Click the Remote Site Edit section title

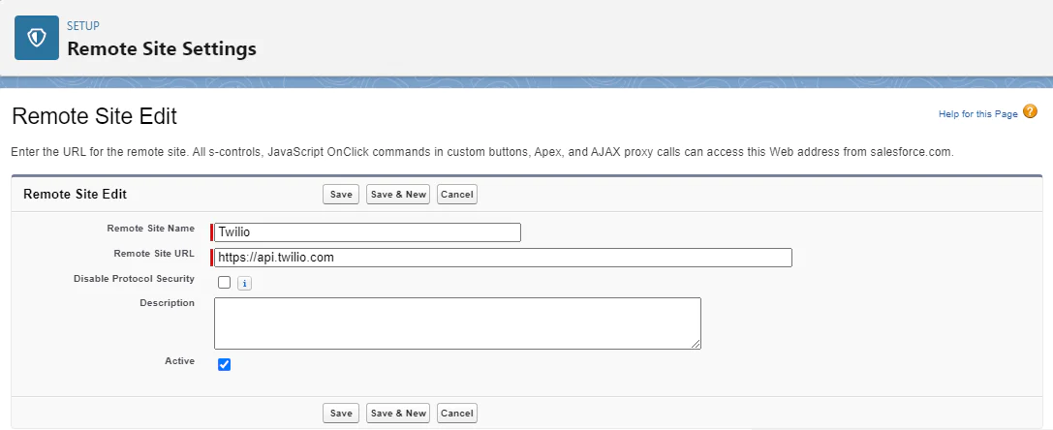pos(76,194)
